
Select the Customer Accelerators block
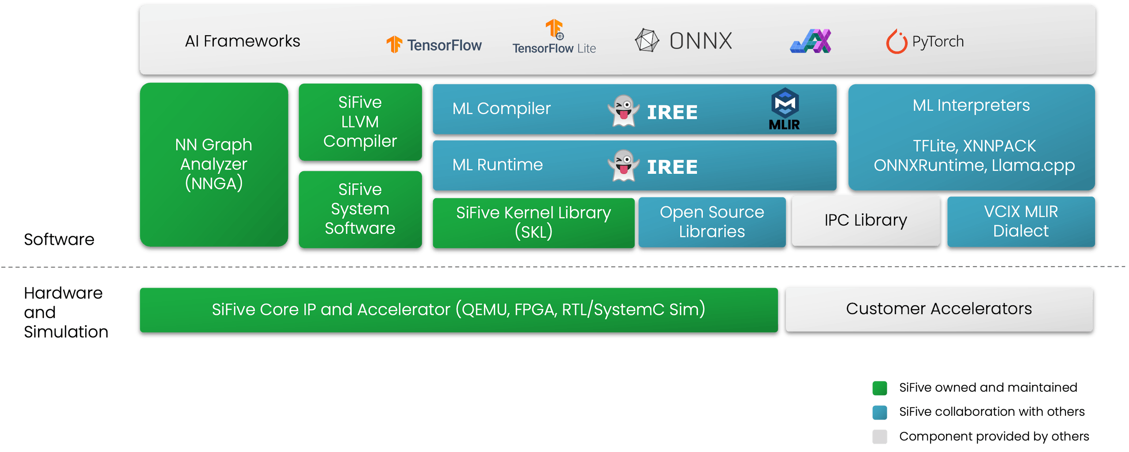tap(939, 309)
